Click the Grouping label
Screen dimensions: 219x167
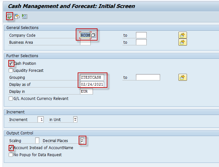[17, 78]
